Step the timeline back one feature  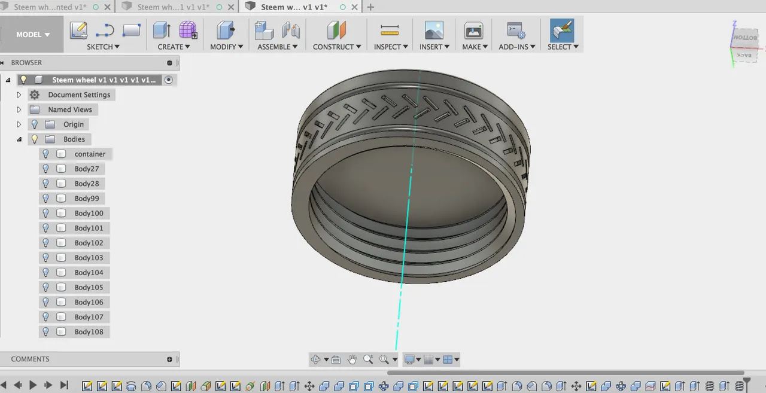point(18,385)
